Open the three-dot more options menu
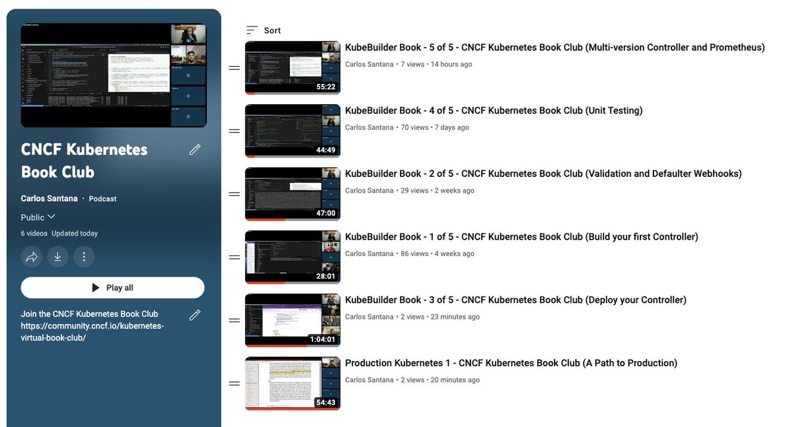The width and height of the screenshot is (793, 427). [84, 257]
